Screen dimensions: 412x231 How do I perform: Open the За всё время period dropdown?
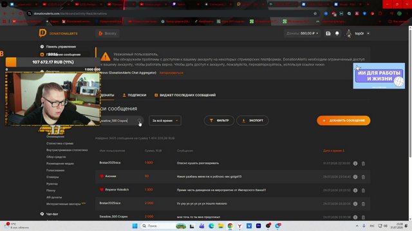coord(165,121)
